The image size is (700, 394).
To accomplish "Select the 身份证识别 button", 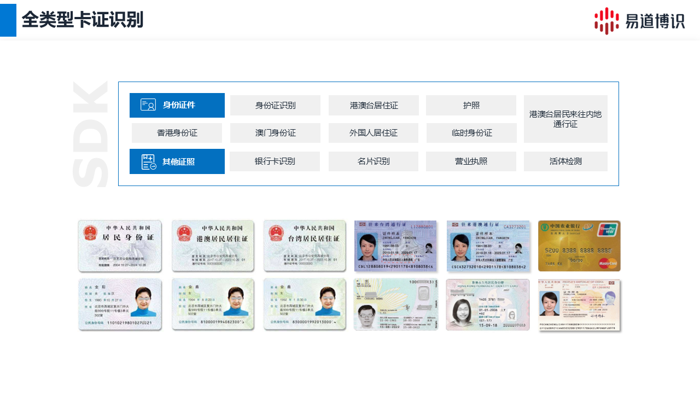I will pos(275,105).
